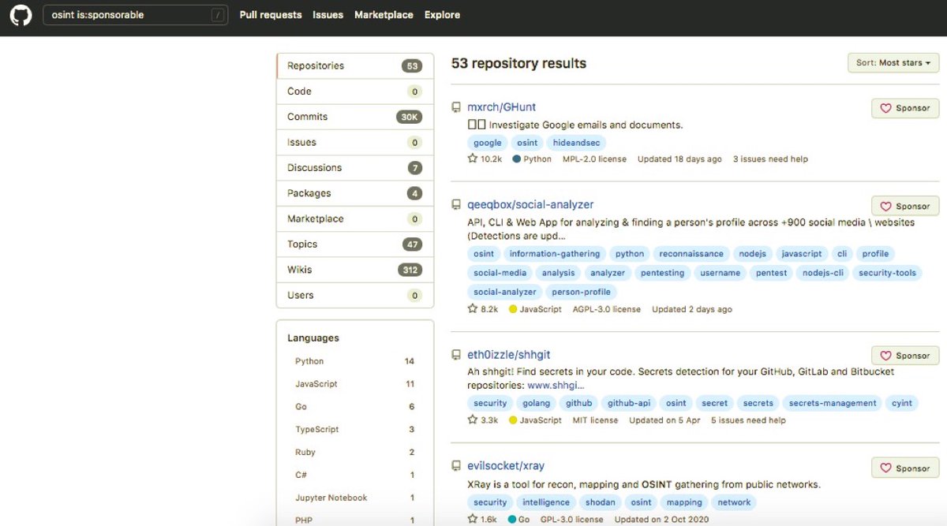The height and width of the screenshot is (526, 947).
Task: Click the star icon showing 10.2k
Action: tap(473, 159)
